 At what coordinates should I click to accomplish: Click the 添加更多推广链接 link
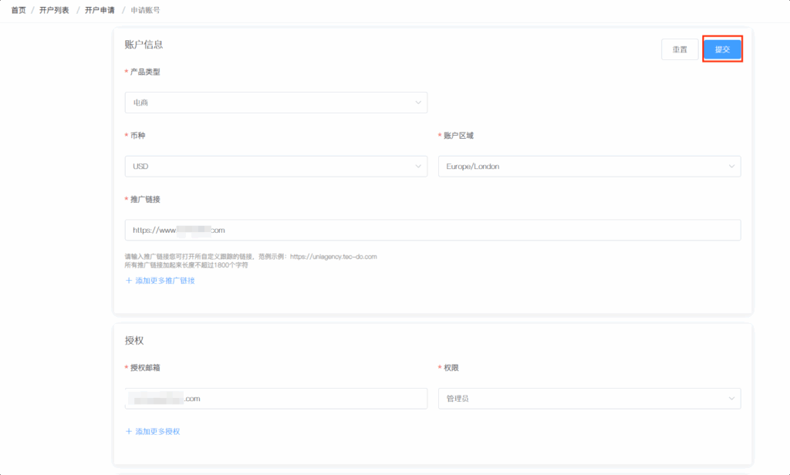pos(165,281)
